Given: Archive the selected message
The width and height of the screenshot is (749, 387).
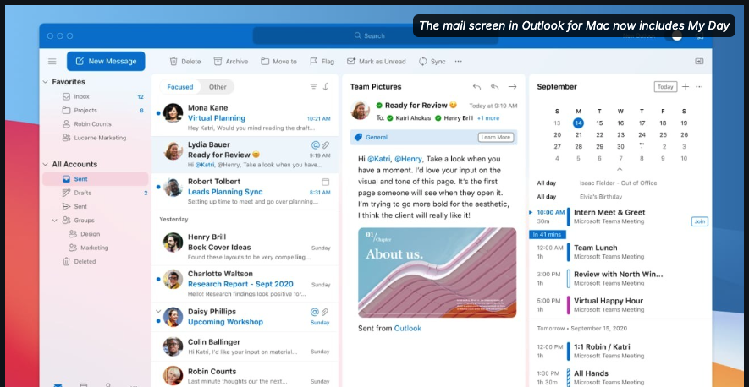Looking at the screenshot, I should pos(231,62).
